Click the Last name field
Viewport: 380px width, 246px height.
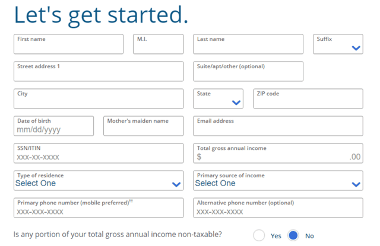(248, 45)
